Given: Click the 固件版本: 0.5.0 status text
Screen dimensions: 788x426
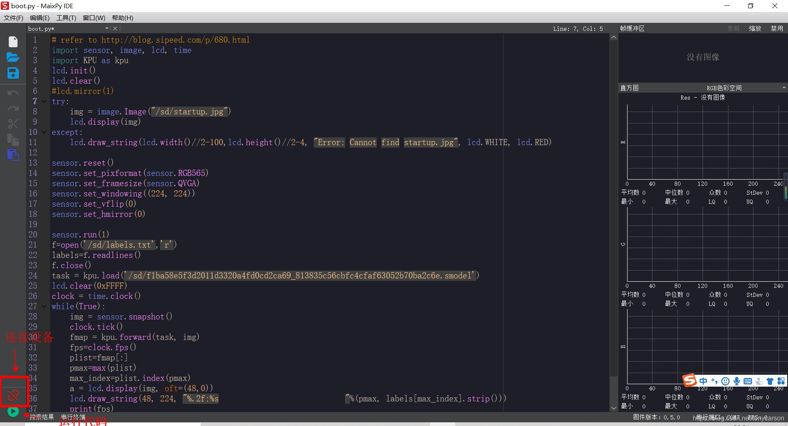Looking at the screenshot, I should 656,417.
